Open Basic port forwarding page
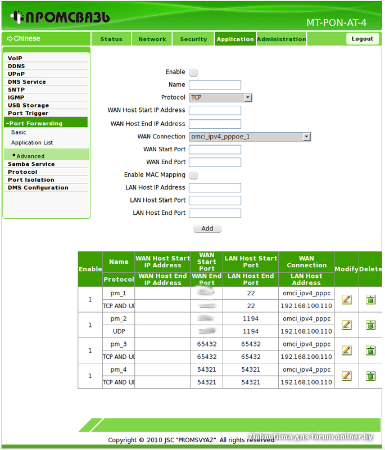The height and width of the screenshot is (450, 385). pyautogui.click(x=19, y=132)
